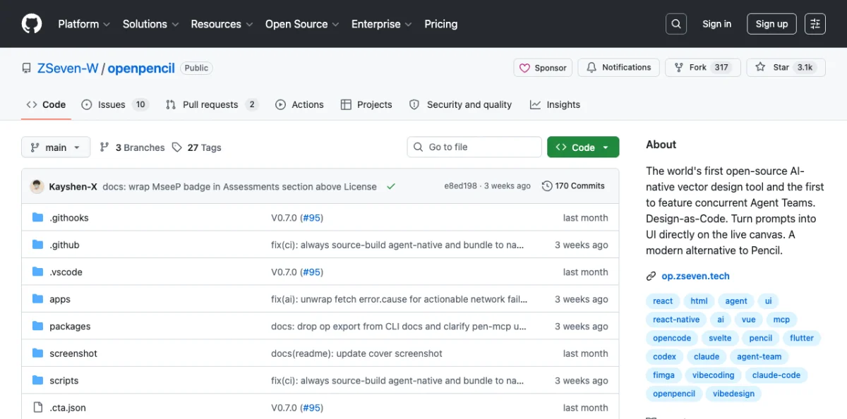The height and width of the screenshot is (419, 847).
Task: Click the .github folder icon
Action: point(38,245)
